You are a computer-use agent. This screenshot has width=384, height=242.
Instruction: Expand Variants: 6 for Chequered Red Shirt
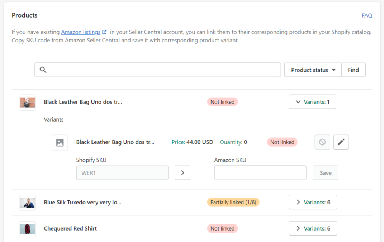coord(313,228)
